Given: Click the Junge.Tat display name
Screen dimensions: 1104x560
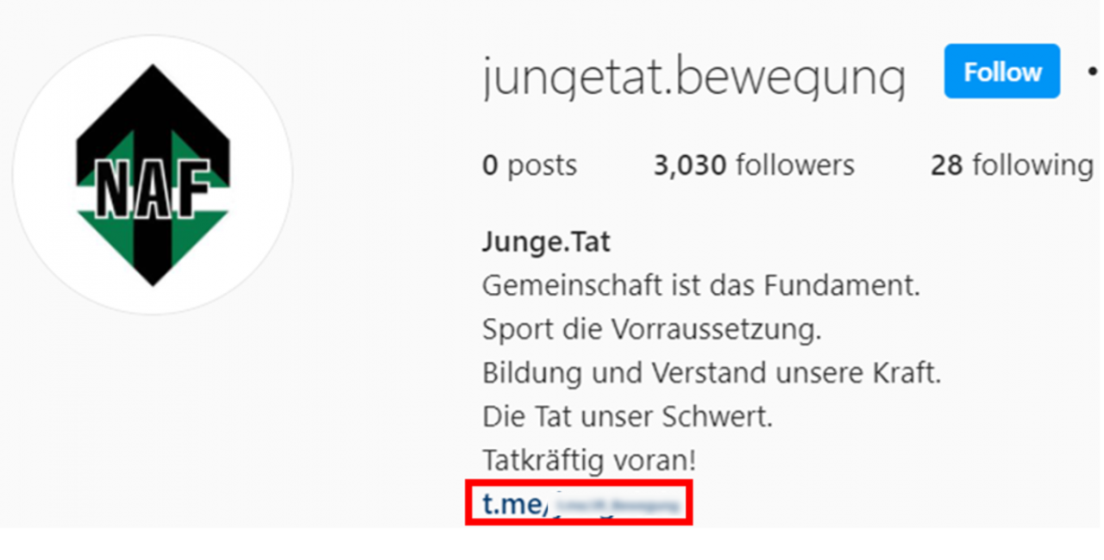Looking at the screenshot, I should (546, 243).
